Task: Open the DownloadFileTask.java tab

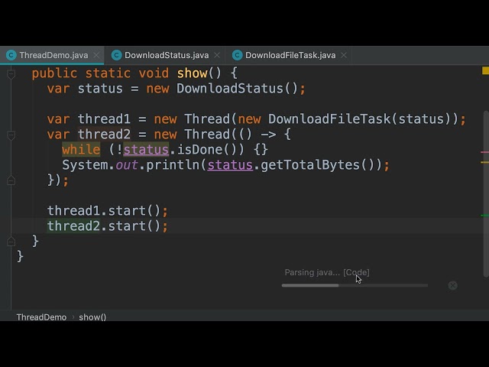Action: click(290, 56)
